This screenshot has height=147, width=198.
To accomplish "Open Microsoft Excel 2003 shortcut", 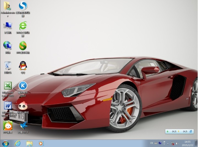I will click(x=7, y=86).
